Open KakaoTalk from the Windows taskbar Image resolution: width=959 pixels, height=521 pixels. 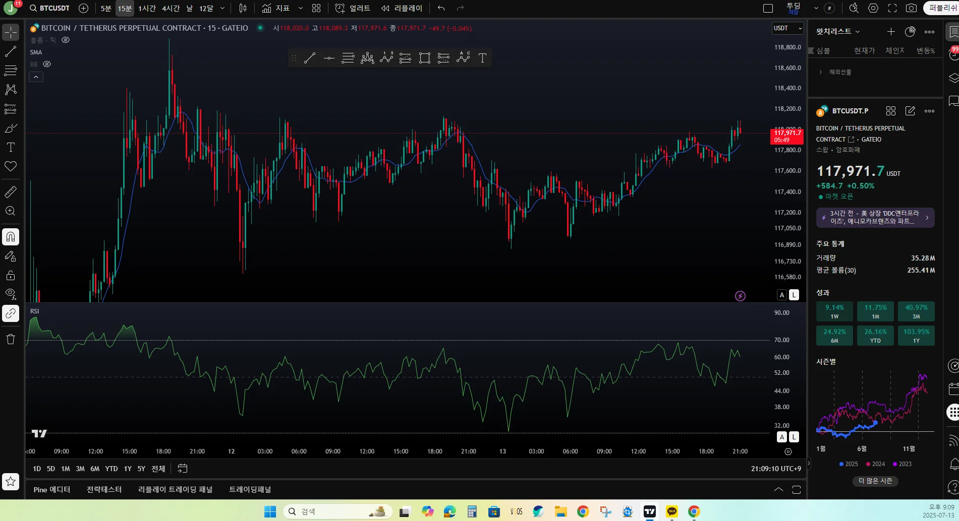coord(671,511)
